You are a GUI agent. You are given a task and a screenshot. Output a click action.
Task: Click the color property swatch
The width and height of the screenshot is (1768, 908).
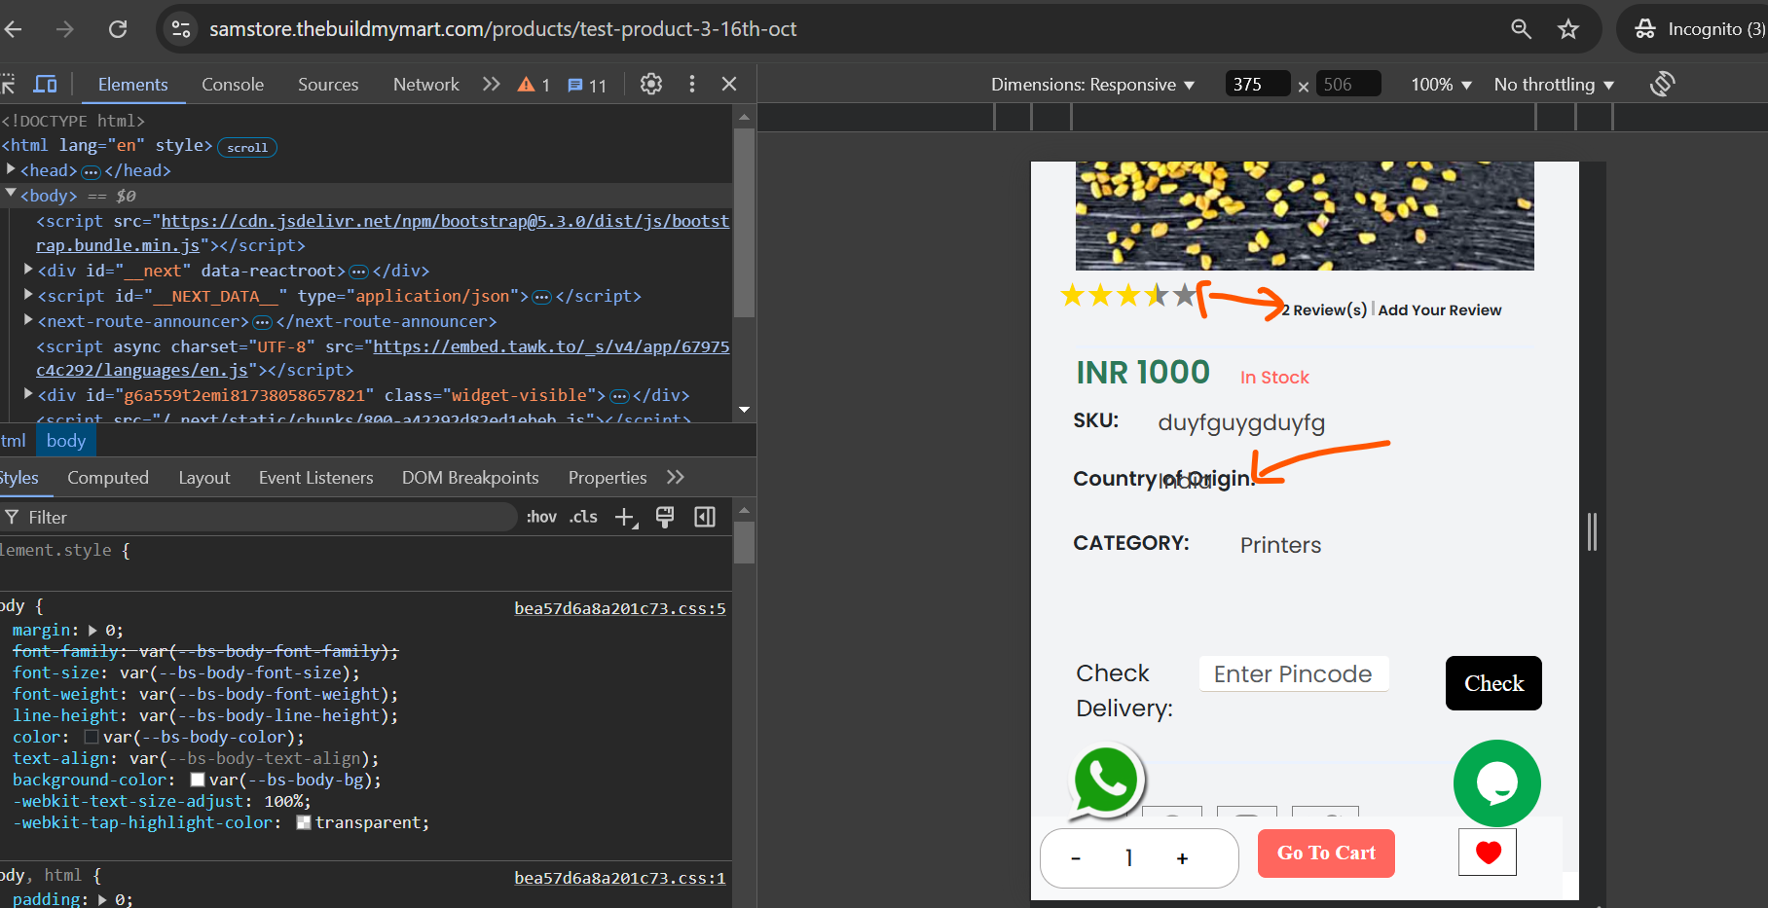[92, 737]
